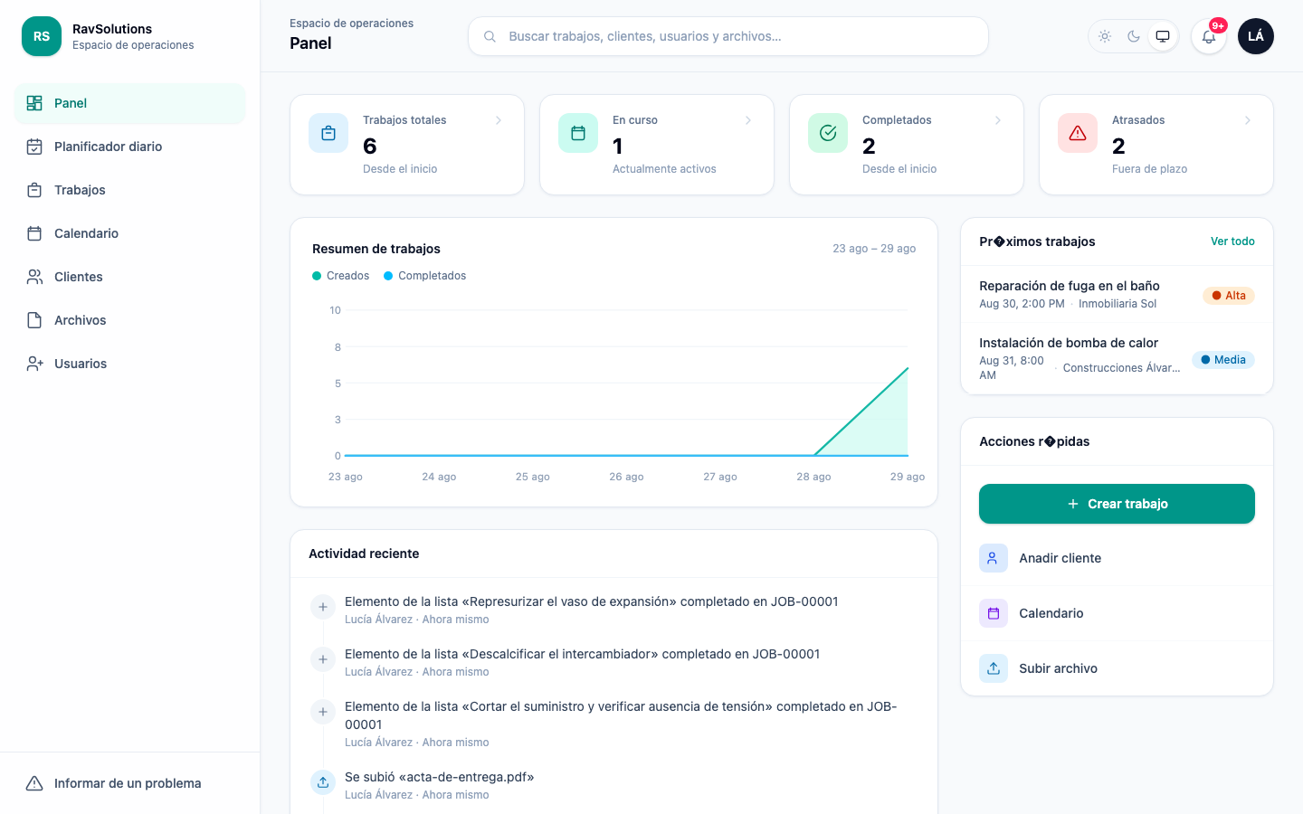The width and height of the screenshot is (1303, 814).
Task: Open the Instalación de bomba de calor job
Action: 1117,358
